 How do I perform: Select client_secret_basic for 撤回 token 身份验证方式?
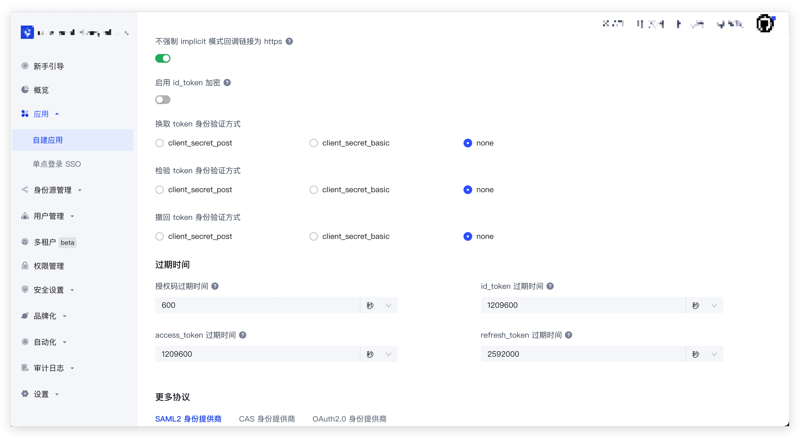(314, 236)
